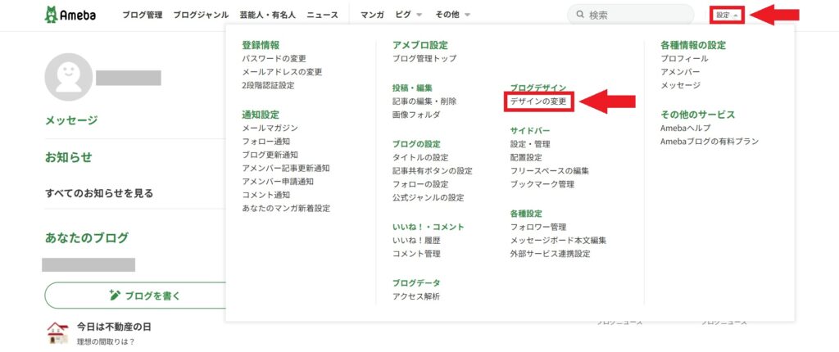Expand the その他 dropdown
The image size is (839, 352).
[452, 15]
